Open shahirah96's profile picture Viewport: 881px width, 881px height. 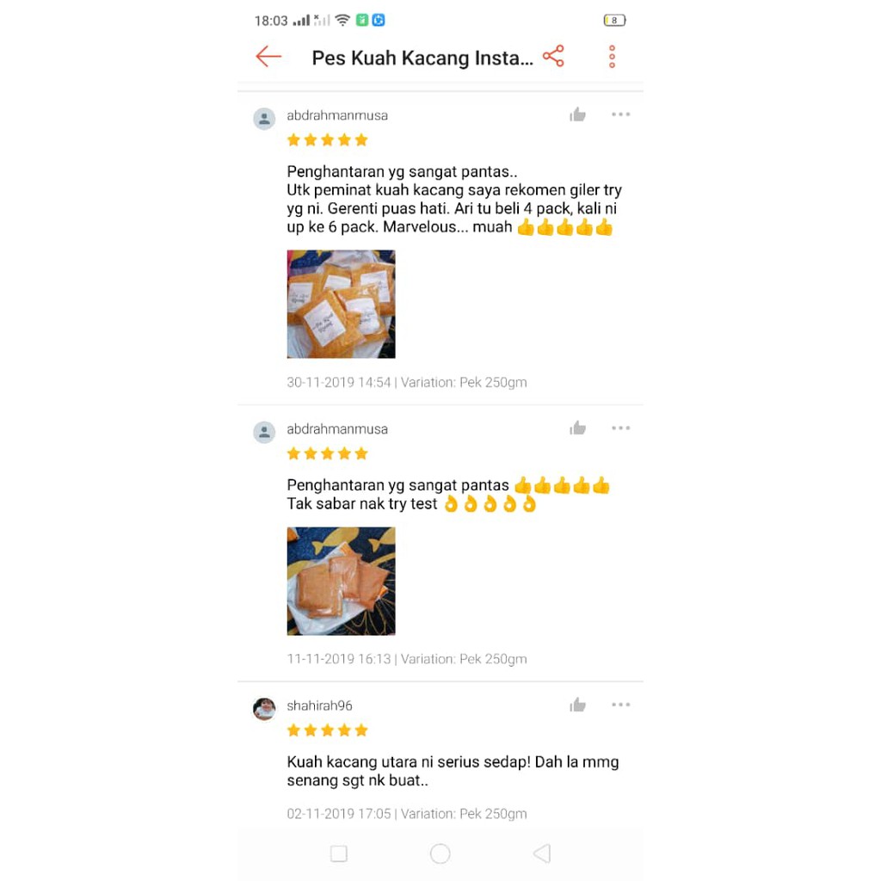click(264, 709)
